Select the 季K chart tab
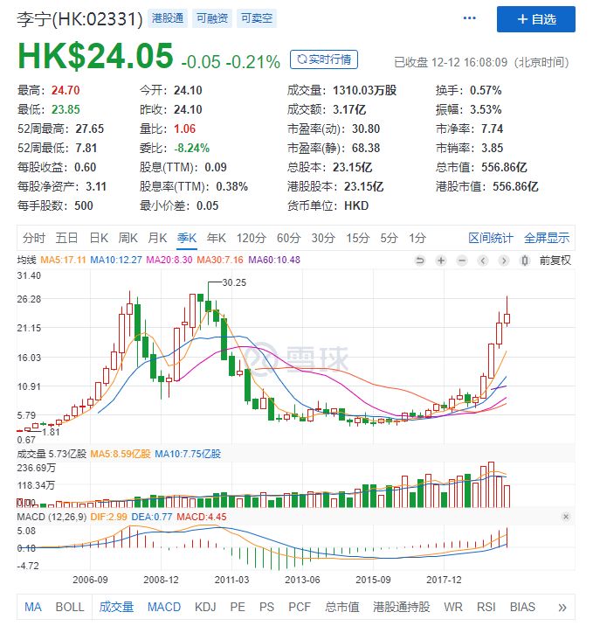 pyautogui.click(x=187, y=238)
